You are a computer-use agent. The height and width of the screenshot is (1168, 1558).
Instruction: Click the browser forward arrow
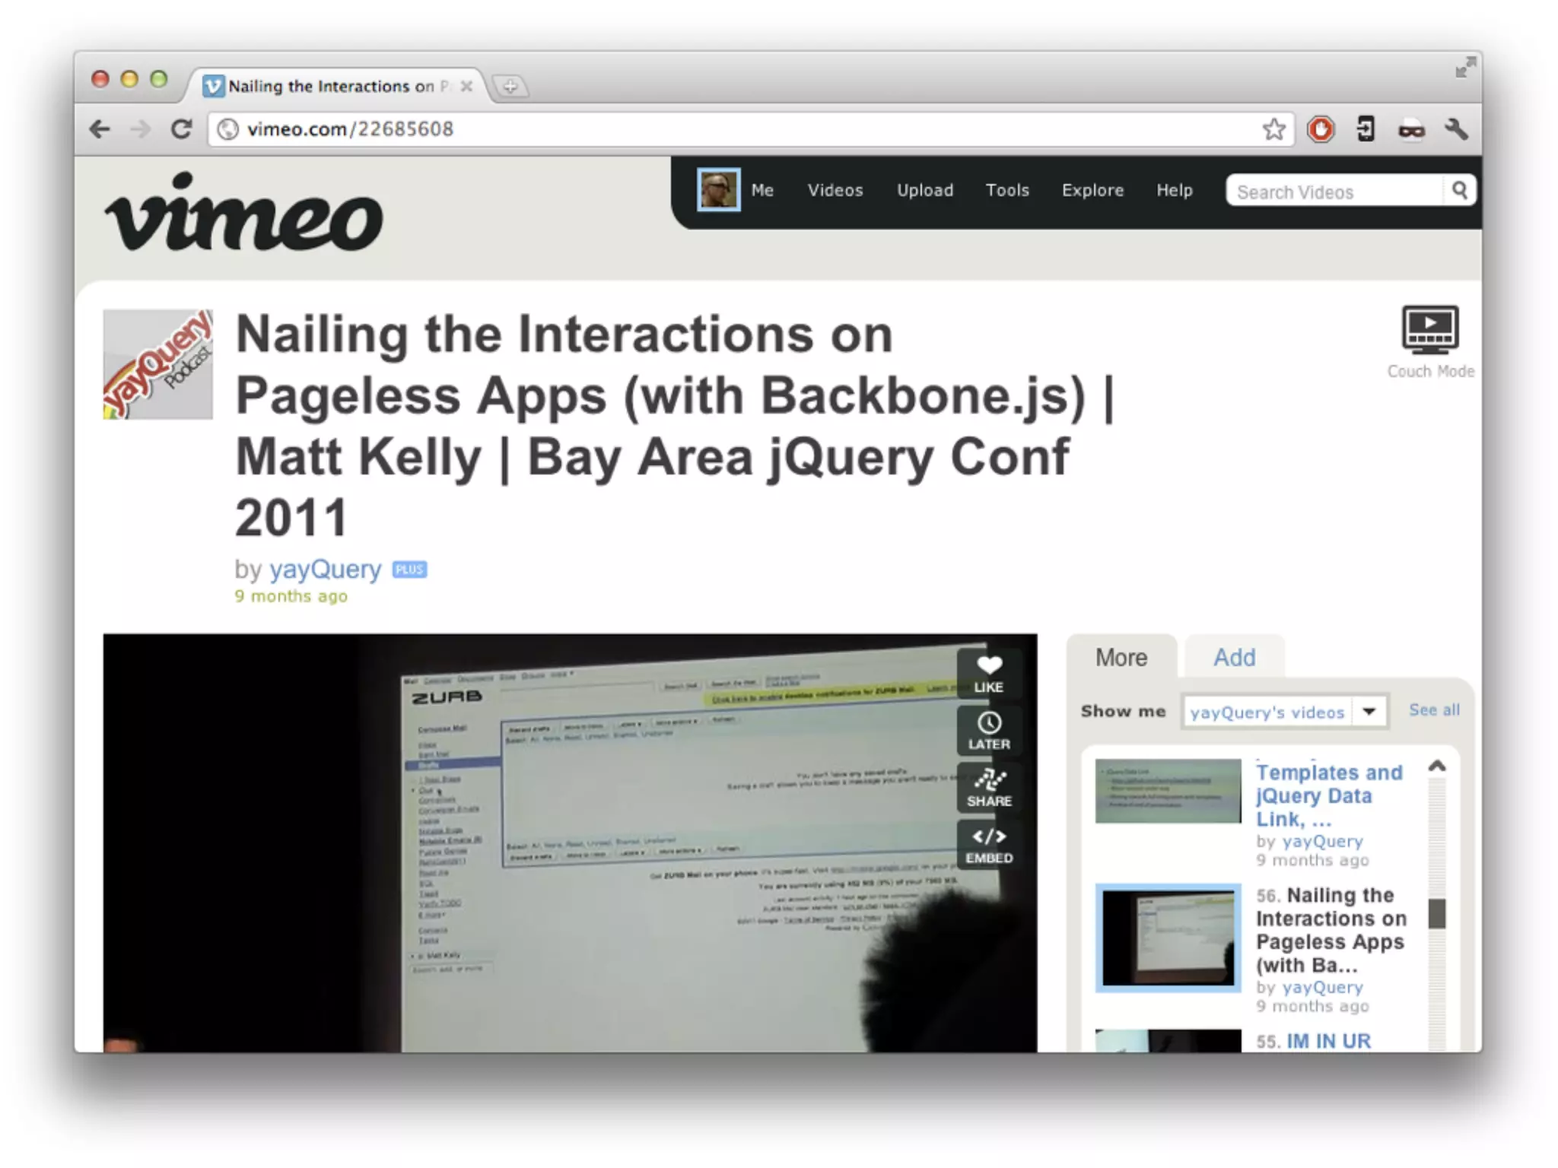[x=140, y=129]
